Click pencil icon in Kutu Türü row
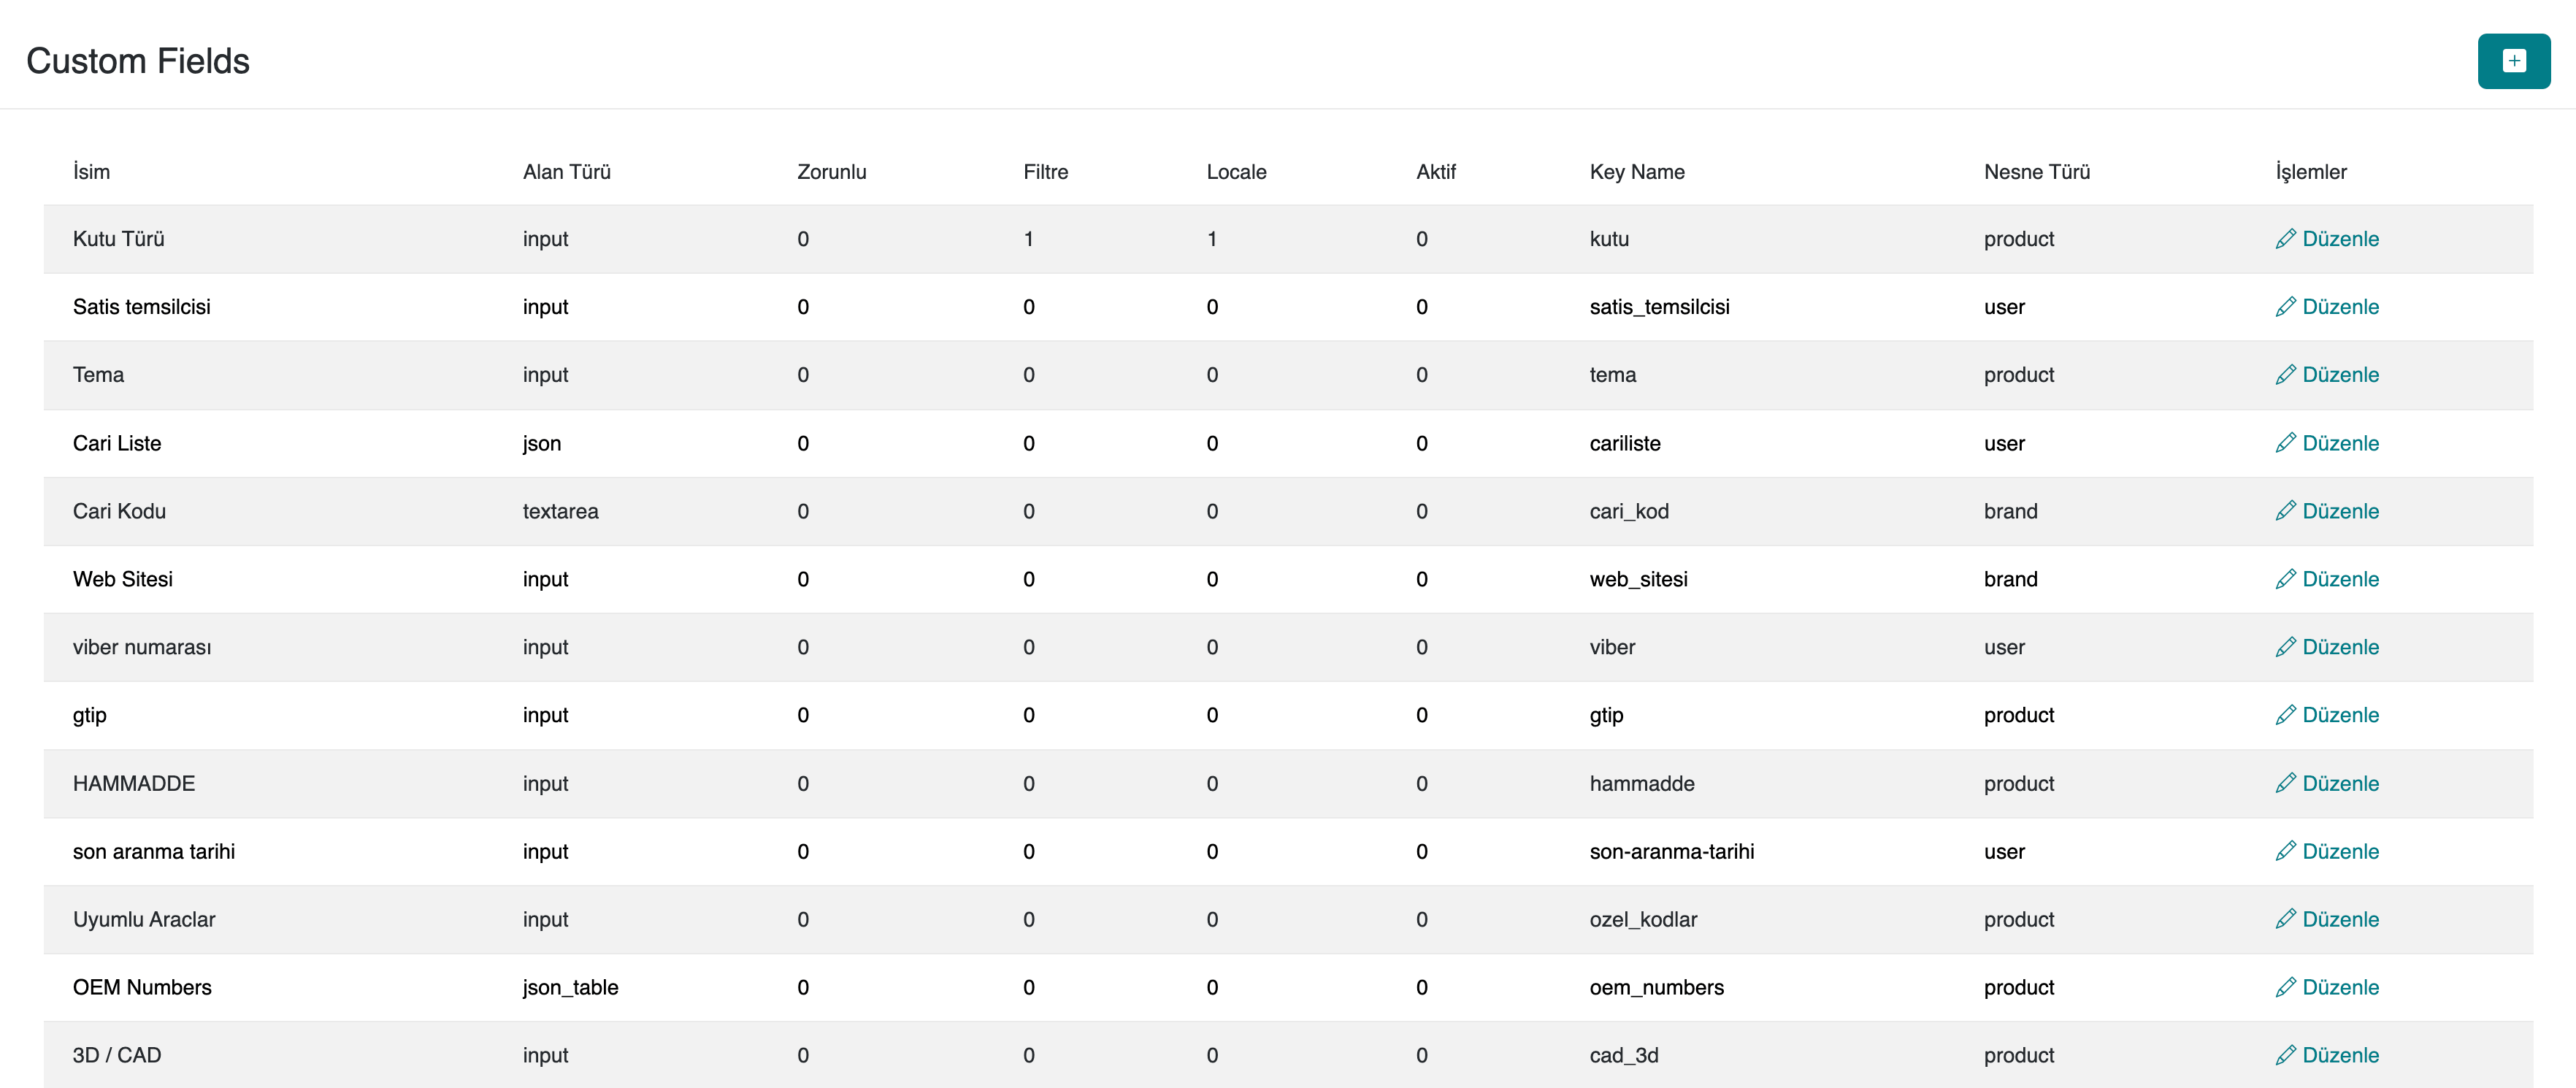 point(2285,239)
